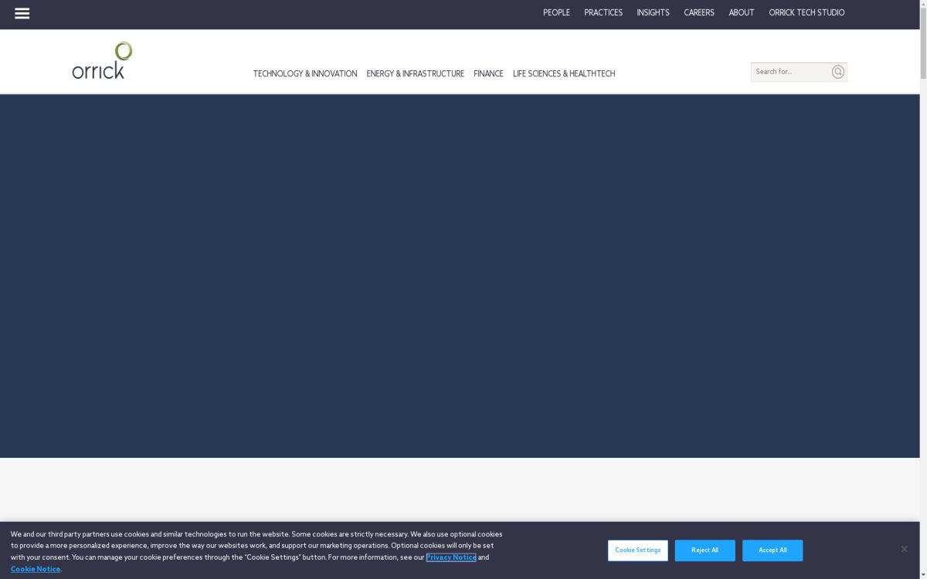The image size is (927, 579).
Task: Expand the Finance sector menu
Action: pyautogui.click(x=488, y=74)
